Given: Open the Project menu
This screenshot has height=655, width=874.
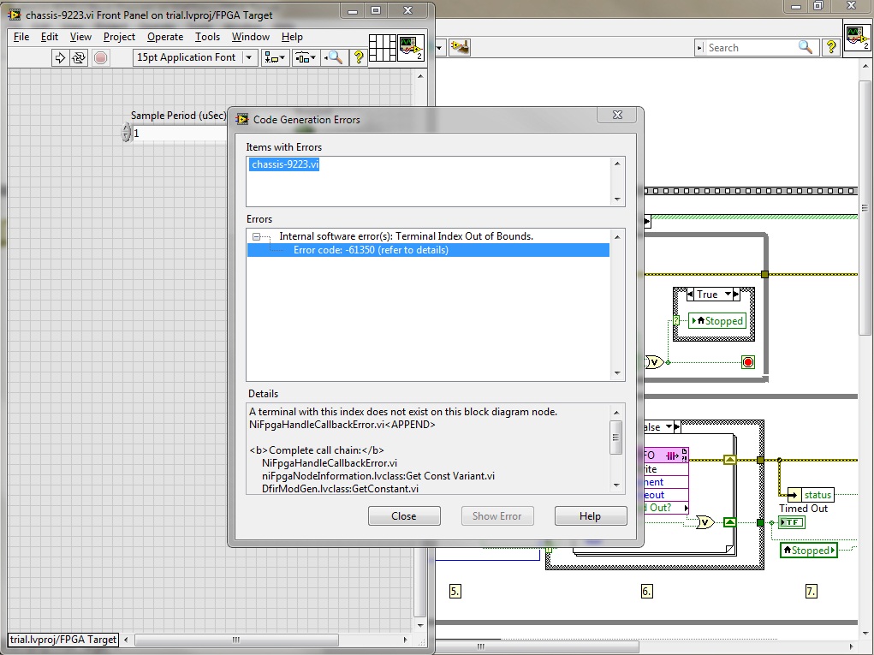Looking at the screenshot, I should tap(119, 37).
